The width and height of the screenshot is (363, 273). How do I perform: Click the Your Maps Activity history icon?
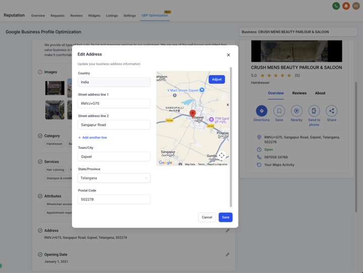pos(259,165)
